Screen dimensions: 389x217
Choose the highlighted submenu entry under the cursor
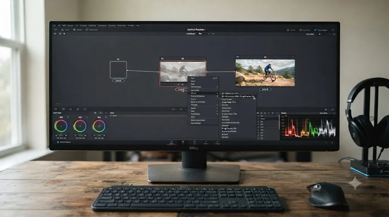tap(238, 96)
